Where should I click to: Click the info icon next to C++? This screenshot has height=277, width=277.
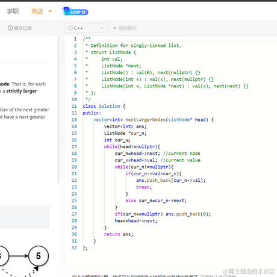[x=70, y=28]
